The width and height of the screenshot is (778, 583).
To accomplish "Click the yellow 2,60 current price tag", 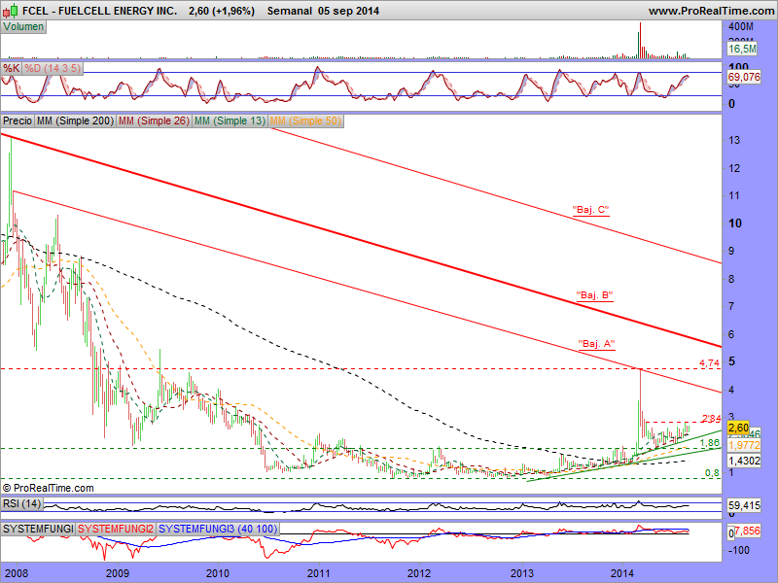I will click(x=738, y=428).
